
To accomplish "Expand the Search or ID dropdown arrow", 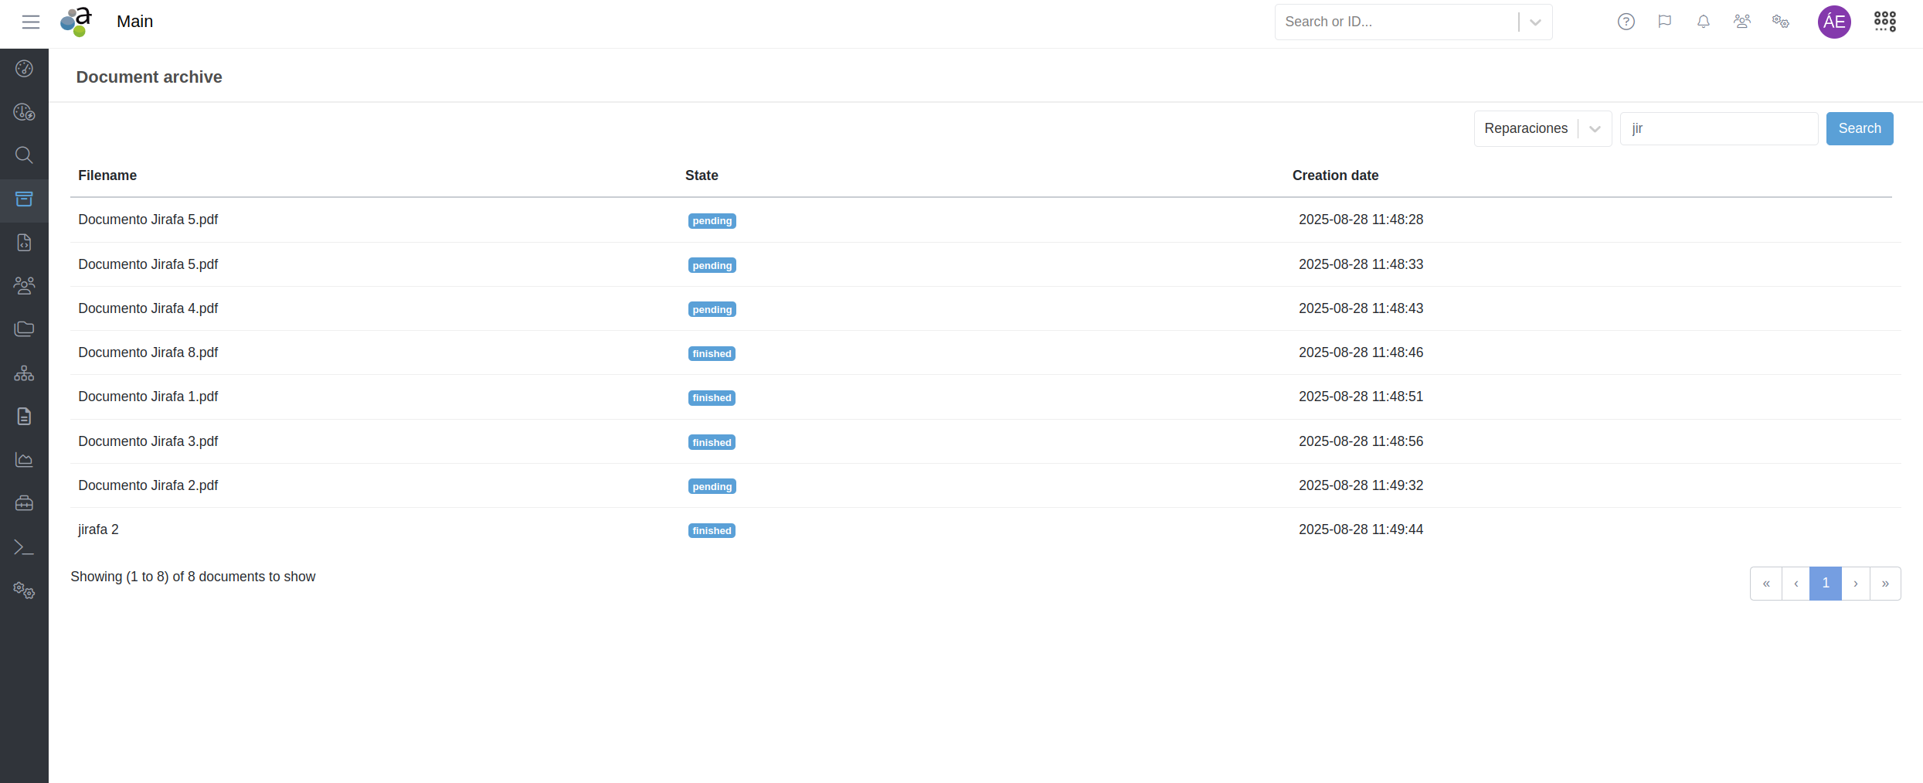I will [1535, 22].
